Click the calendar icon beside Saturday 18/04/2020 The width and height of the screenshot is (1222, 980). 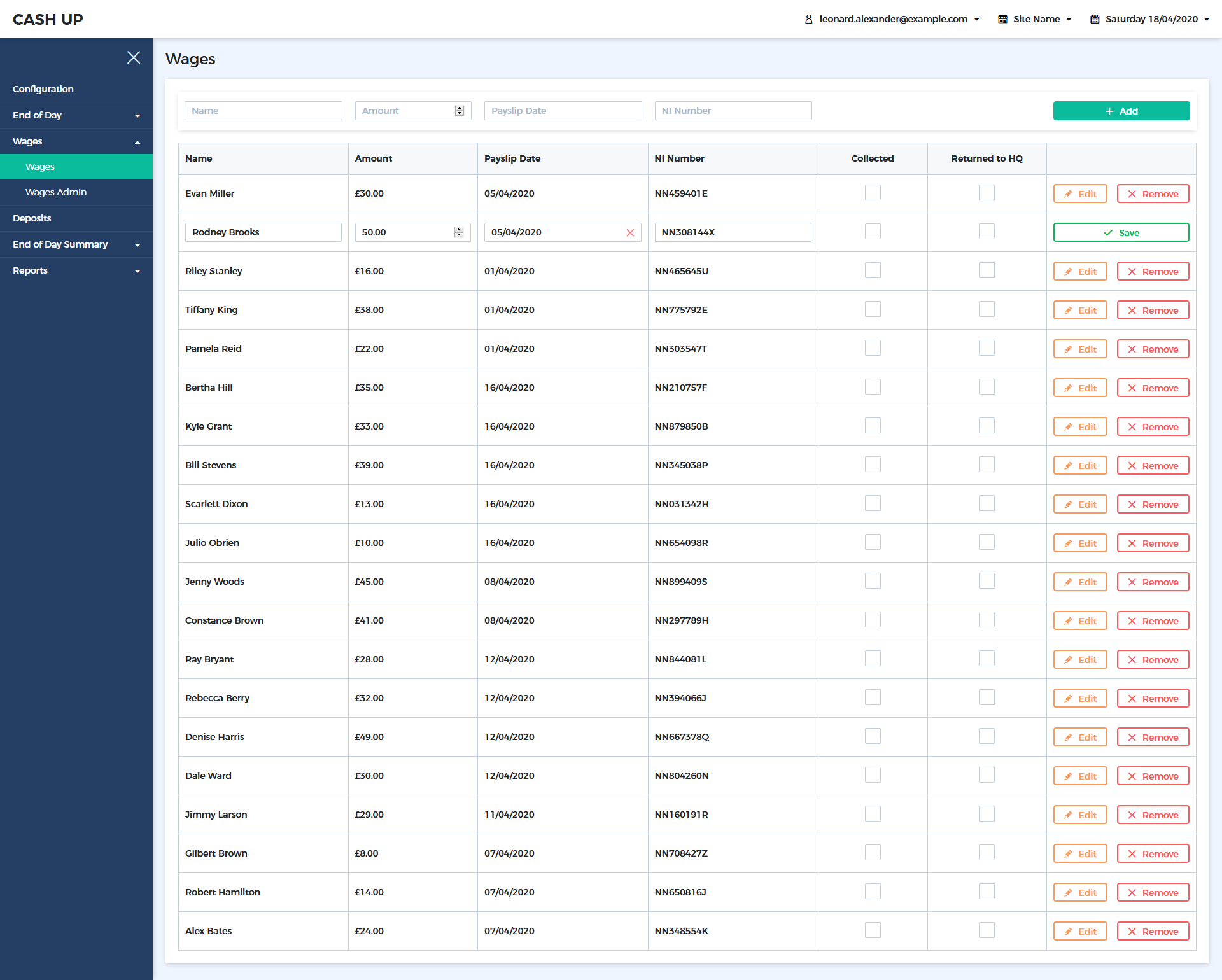coord(1095,19)
